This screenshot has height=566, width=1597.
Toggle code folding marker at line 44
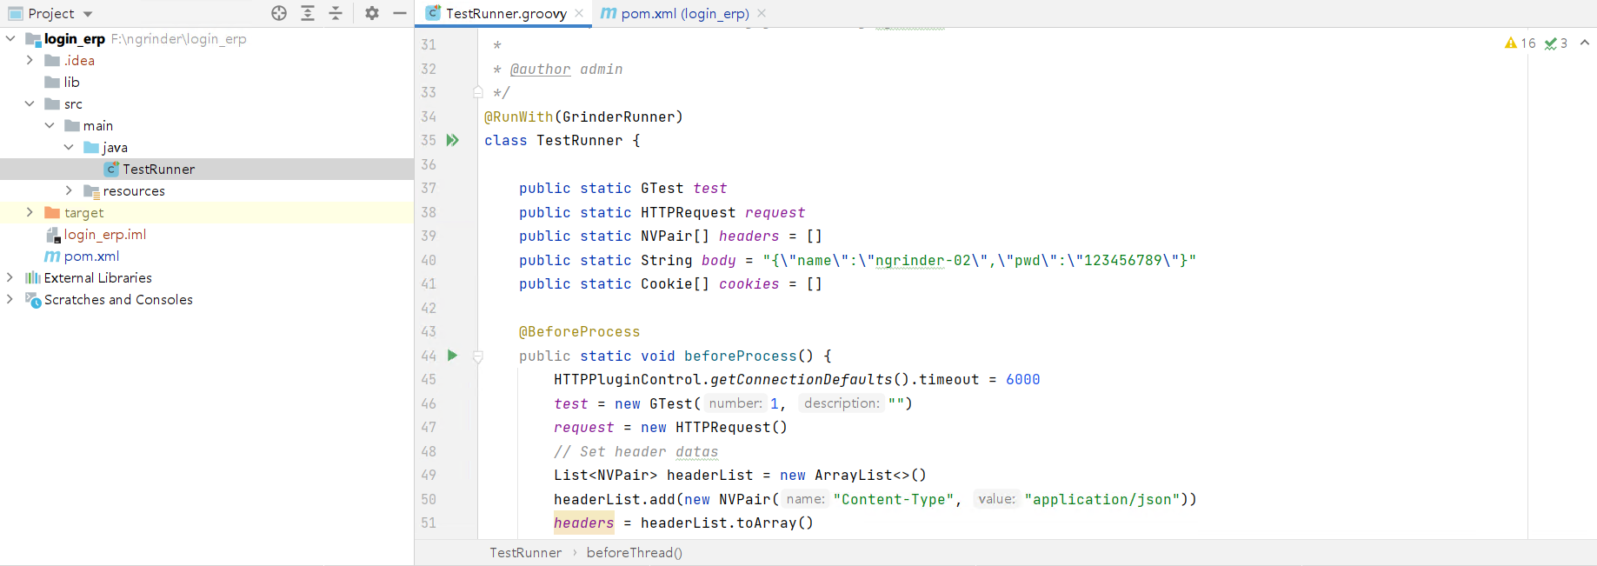click(x=478, y=356)
